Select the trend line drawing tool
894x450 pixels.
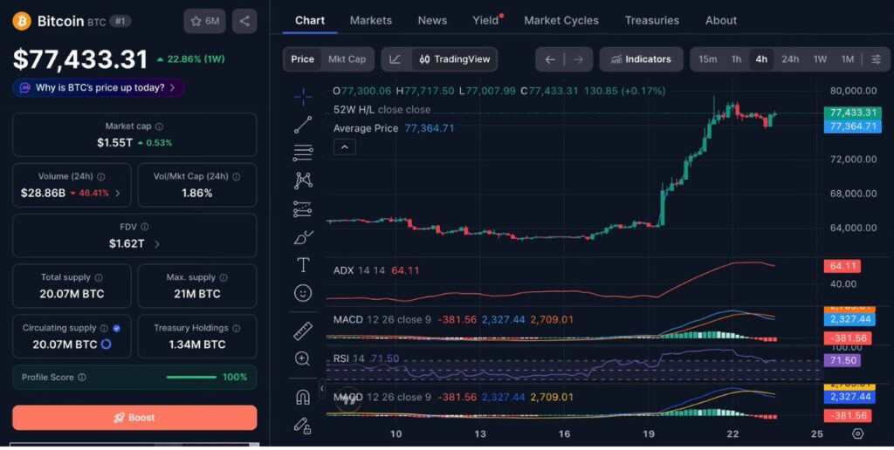[x=303, y=125]
